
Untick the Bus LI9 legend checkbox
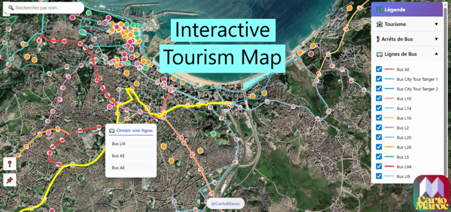coord(379,176)
